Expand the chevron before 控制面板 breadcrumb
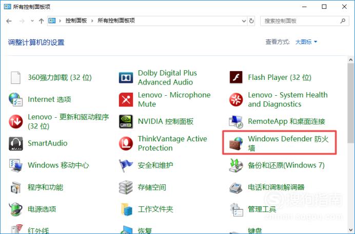355x234 pixels. coord(60,21)
